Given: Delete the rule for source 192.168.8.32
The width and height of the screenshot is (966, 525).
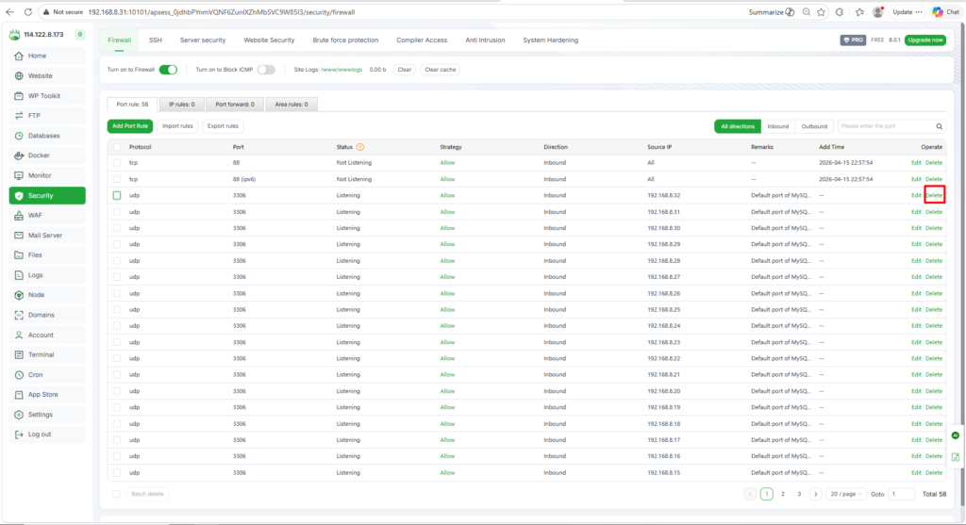Looking at the screenshot, I should point(934,195).
